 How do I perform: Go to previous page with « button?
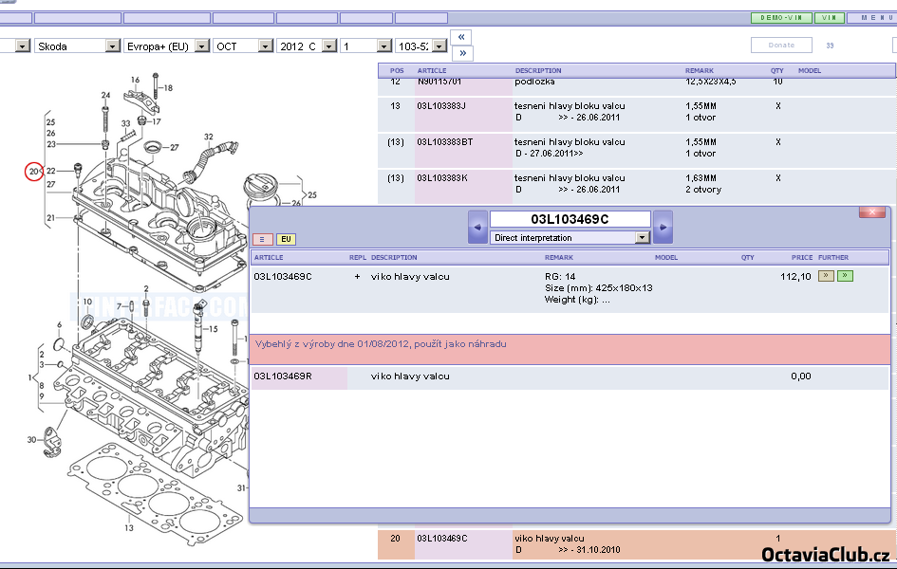pyautogui.click(x=461, y=37)
